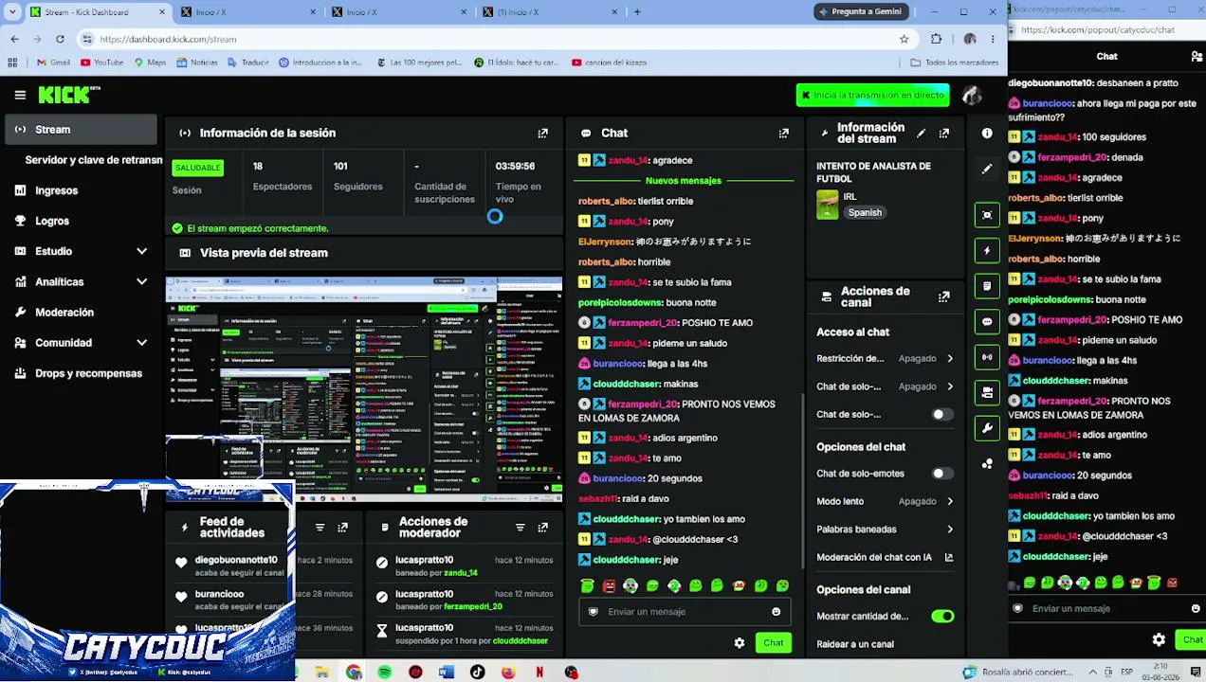Screen dimensions: 1206x682
Task: Open Moderación del chat con IA link
Action: [884, 558]
